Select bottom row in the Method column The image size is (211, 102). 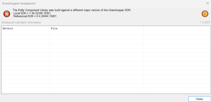point(25,90)
